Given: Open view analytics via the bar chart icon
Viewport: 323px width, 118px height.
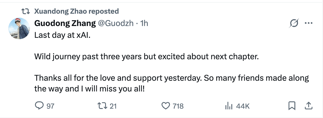Looking at the screenshot, I should [229, 106].
